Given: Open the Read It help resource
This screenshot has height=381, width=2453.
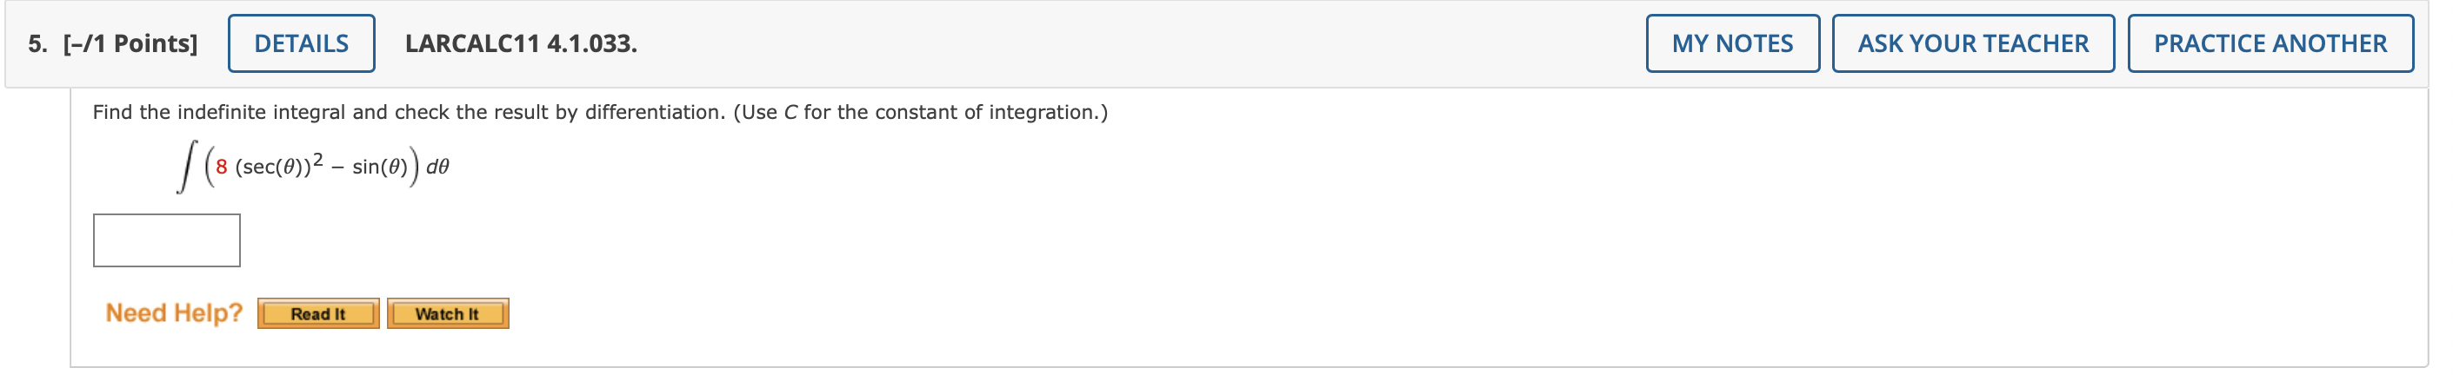Looking at the screenshot, I should [318, 313].
